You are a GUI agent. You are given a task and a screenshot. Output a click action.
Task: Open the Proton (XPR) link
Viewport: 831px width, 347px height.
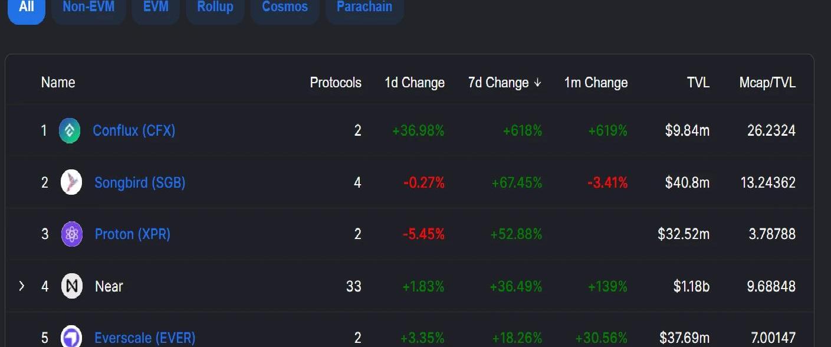tap(133, 234)
